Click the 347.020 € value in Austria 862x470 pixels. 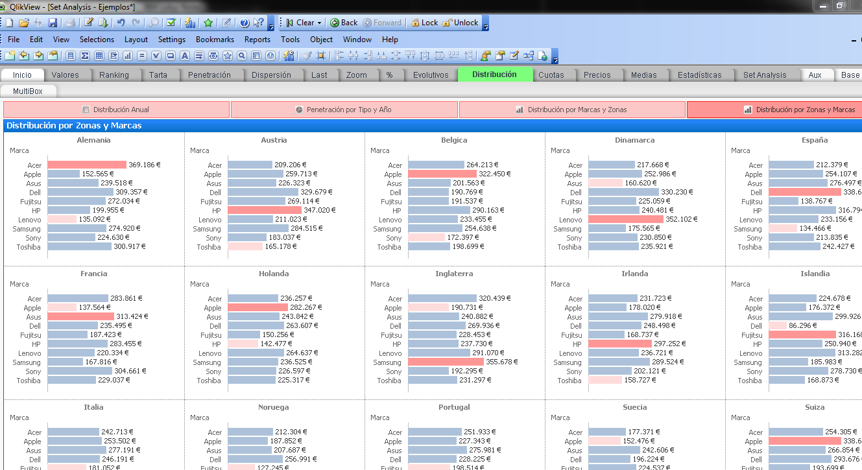pos(320,210)
